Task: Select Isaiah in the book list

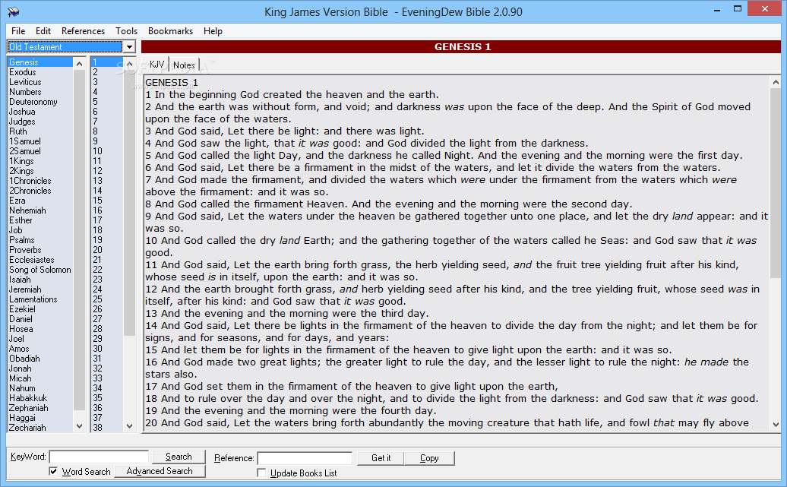Action: pyautogui.click(x=40, y=280)
